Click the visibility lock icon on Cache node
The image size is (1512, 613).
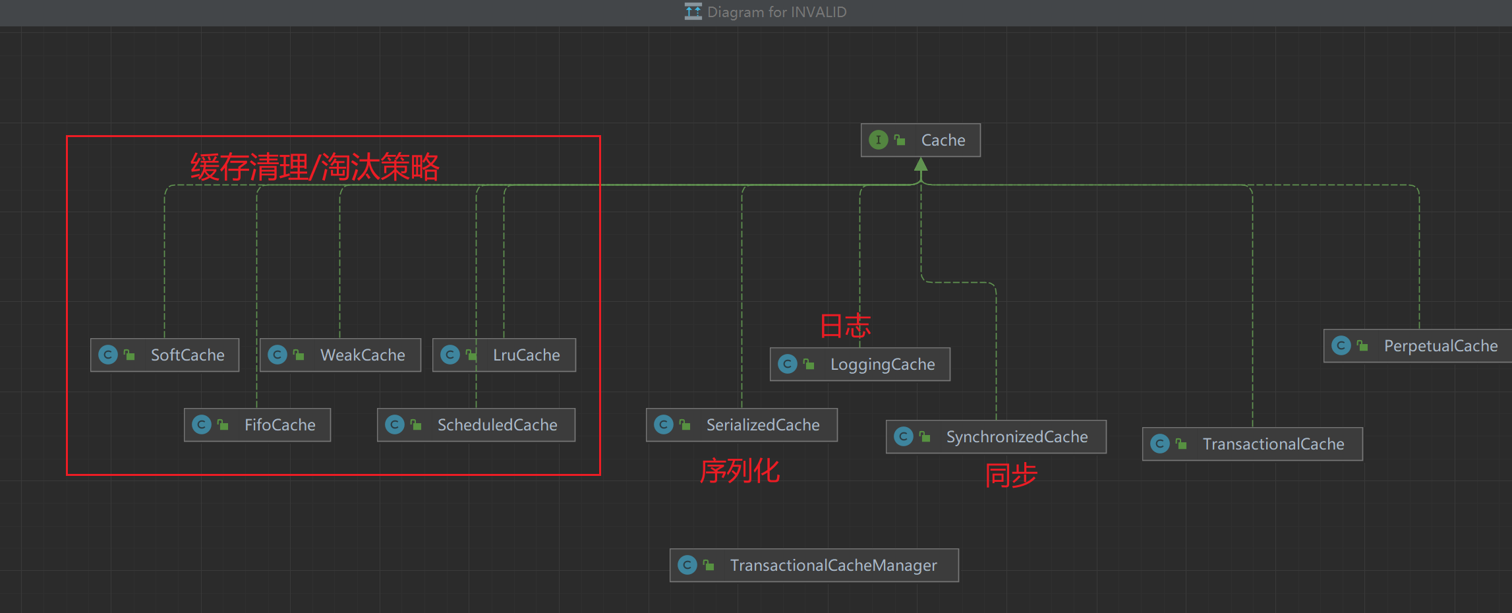900,140
